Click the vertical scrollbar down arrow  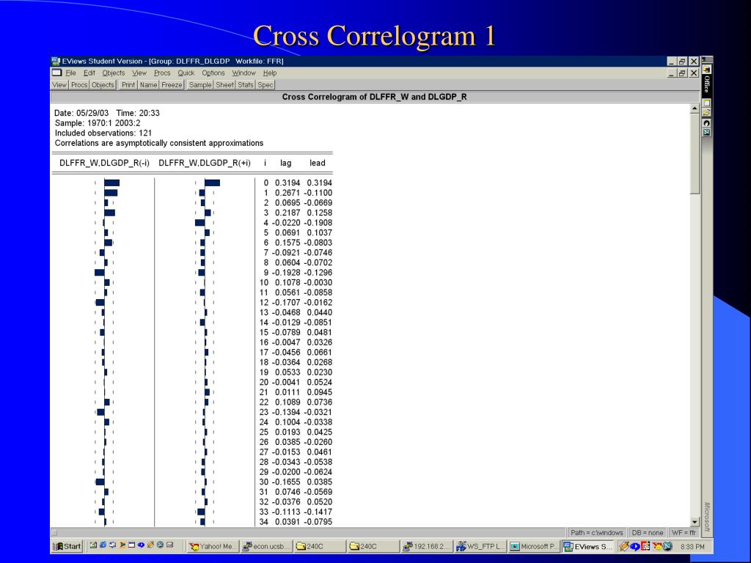coord(695,522)
